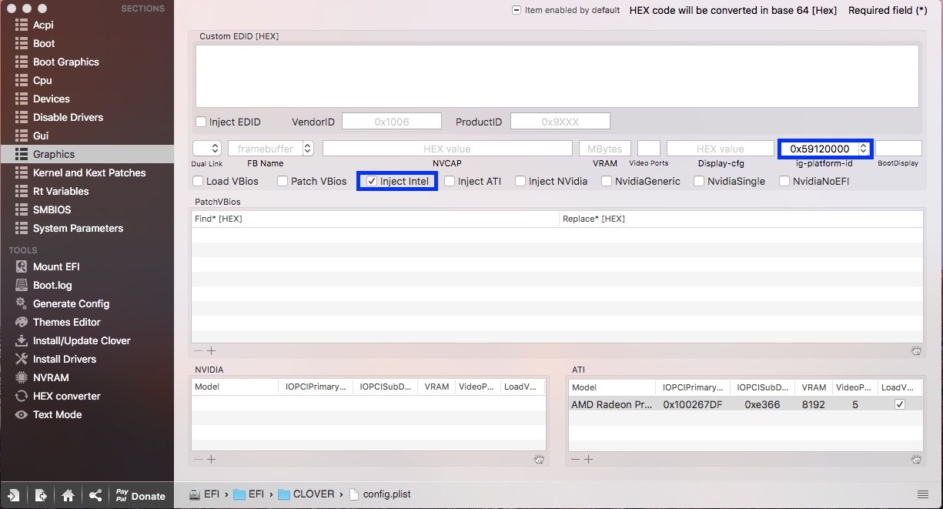Screen dimensions: 943x509
Task: Remove selected row from ATI table
Action: 575,460
